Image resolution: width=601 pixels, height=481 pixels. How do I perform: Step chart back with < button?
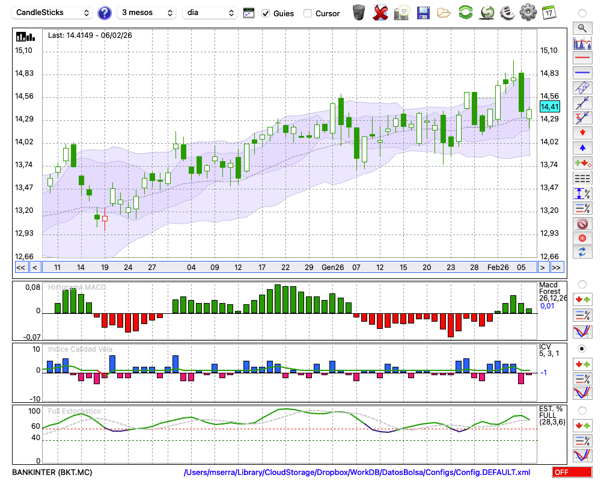[35, 268]
